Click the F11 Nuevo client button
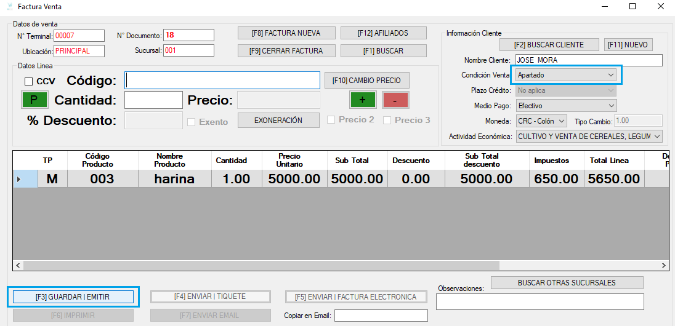The image size is (675, 326). coord(629,45)
